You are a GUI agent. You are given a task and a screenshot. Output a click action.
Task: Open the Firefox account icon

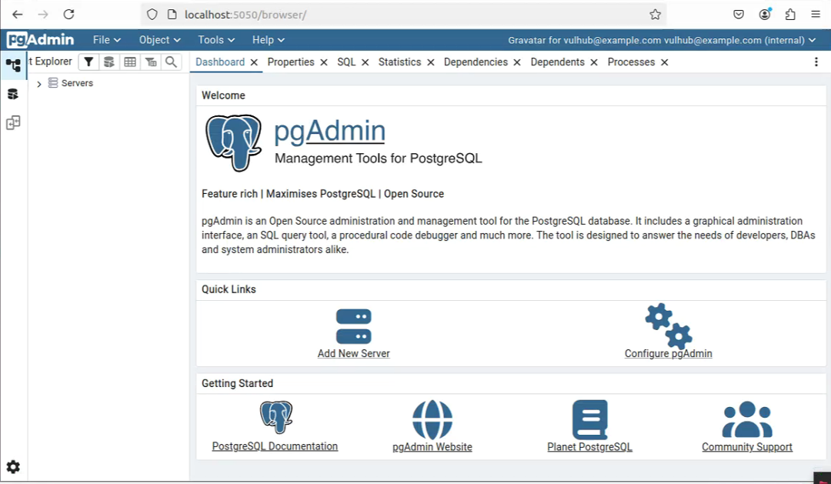pos(765,15)
